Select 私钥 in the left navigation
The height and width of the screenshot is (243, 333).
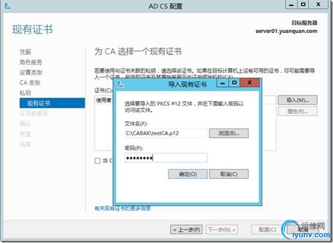[25, 93]
